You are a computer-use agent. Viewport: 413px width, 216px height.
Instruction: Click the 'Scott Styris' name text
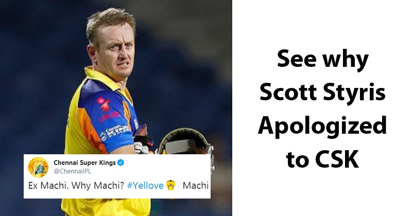(x=322, y=92)
